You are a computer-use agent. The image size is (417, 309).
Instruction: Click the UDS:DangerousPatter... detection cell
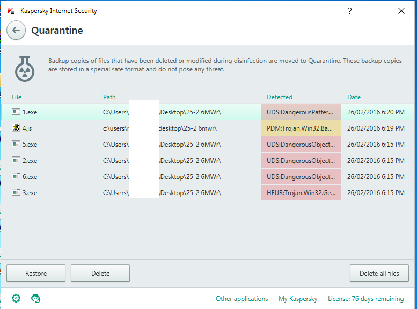tap(301, 112)
